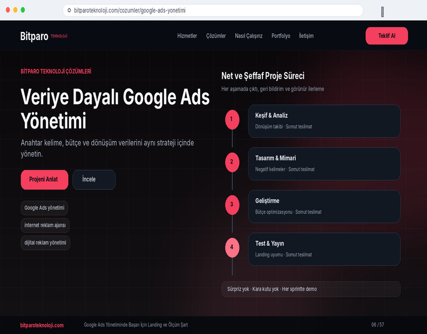Click the yellow minimize window dot
The image size is (427, 334).
click(15, 10)
